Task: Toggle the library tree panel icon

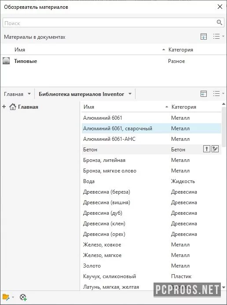Action: point(204,94)
